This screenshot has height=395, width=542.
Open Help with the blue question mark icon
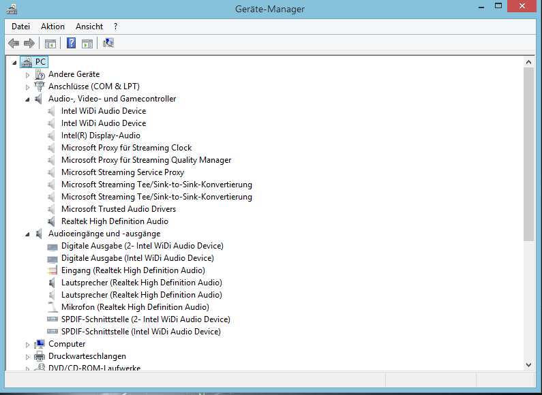click(x=71, y=43)
